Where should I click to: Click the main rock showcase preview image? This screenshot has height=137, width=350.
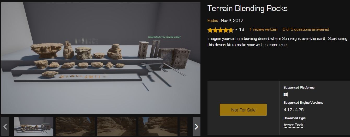coord(101,58)
